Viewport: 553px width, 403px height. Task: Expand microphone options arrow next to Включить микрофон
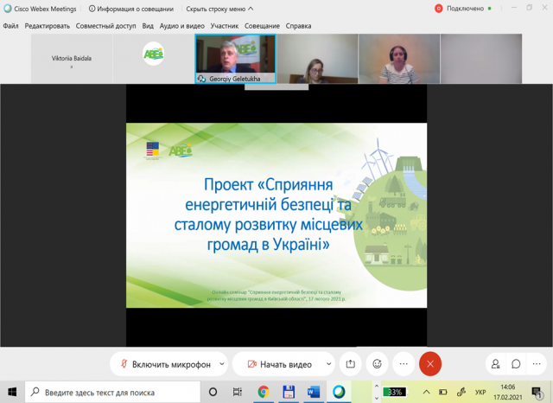click(x=222, y=364)
